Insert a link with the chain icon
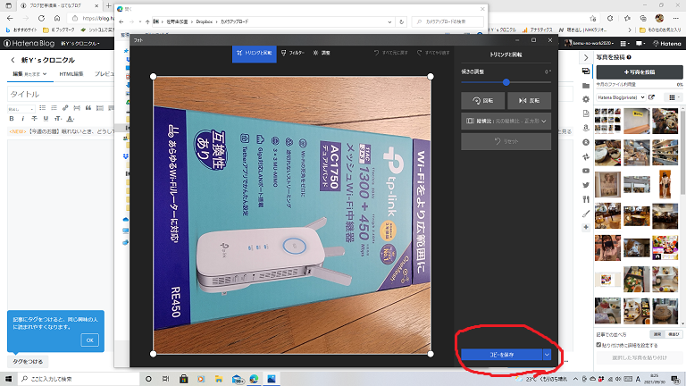 (65, 107)
